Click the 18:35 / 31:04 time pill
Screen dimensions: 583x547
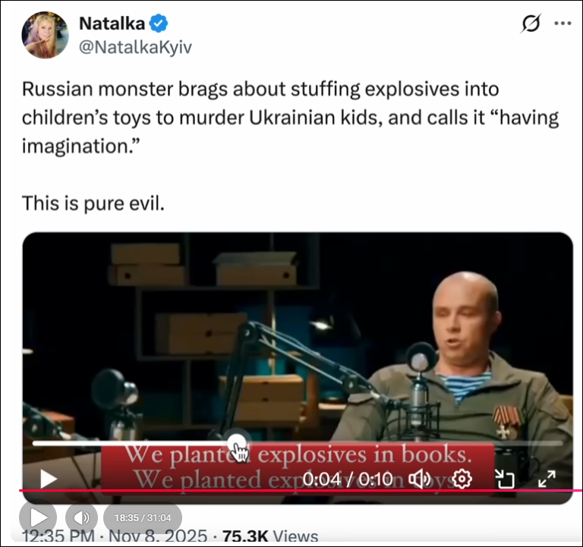point(143,517)
